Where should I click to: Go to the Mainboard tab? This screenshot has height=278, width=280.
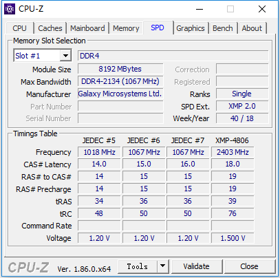coord(87,28)
